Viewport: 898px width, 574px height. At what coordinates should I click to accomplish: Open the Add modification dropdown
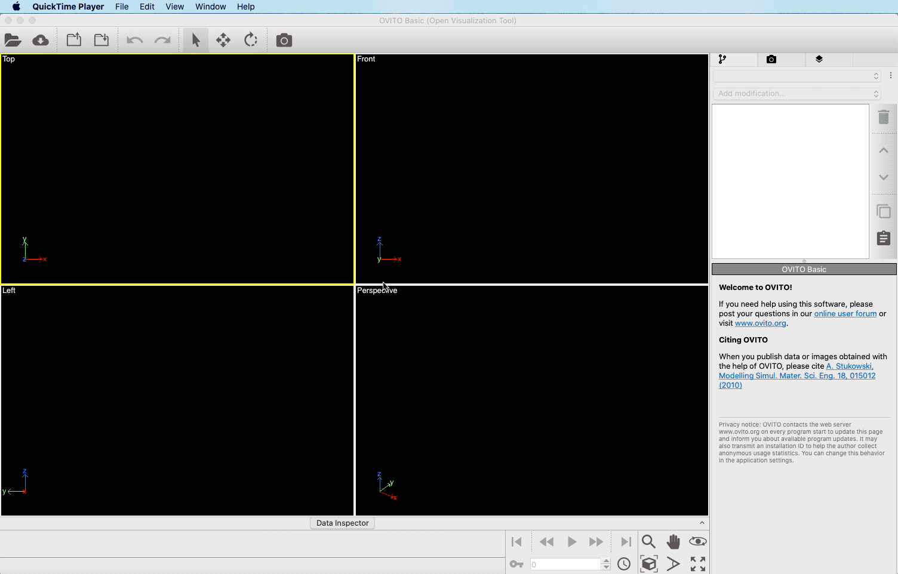[x=796, y=94]
